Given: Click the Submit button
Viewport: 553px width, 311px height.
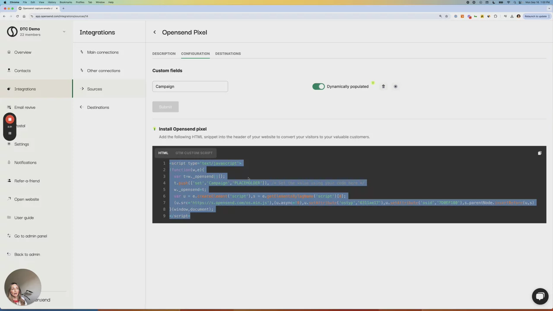Looking at the screenshot, I should point(165,107).
